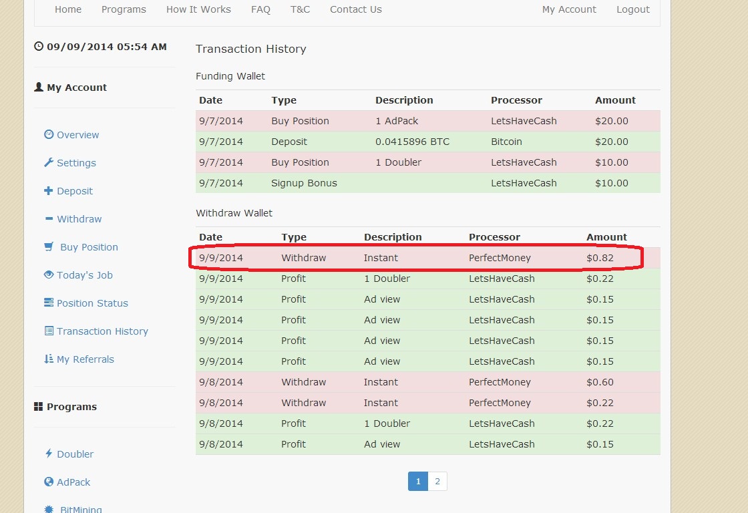The width and height of the screenshot is (748, 513).
Task: Click the Today's Job eye icon
Action: pos(48,275)
